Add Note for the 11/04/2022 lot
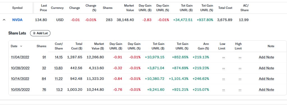Image resolution: width=287 pixels, height=105 pixels. point(266,57)
